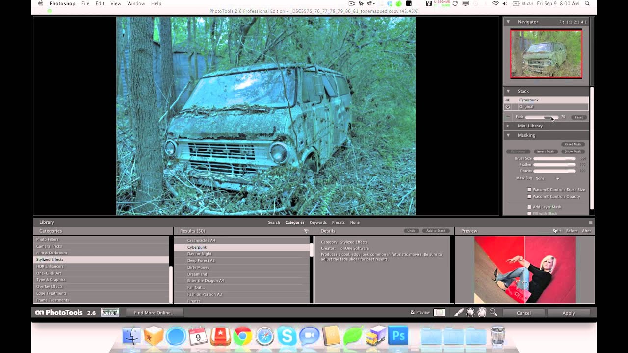Enable Wacom Controls Brush Size

pos(529,190)
